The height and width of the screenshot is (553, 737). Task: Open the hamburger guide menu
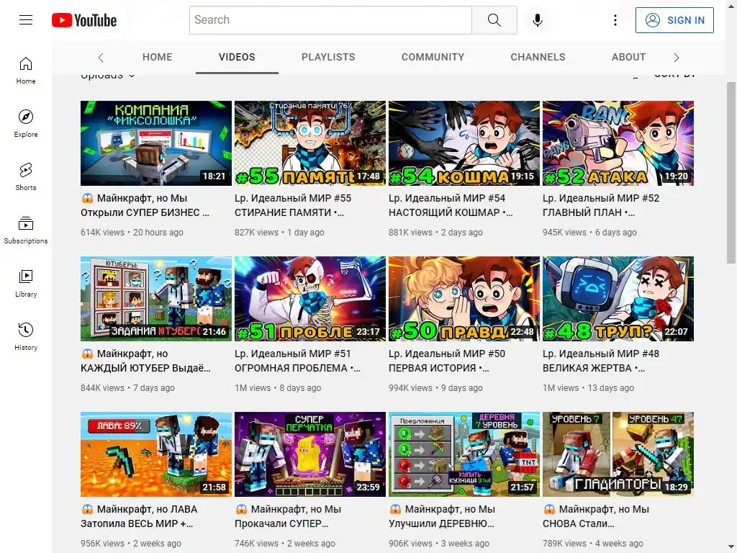(26, 19)
